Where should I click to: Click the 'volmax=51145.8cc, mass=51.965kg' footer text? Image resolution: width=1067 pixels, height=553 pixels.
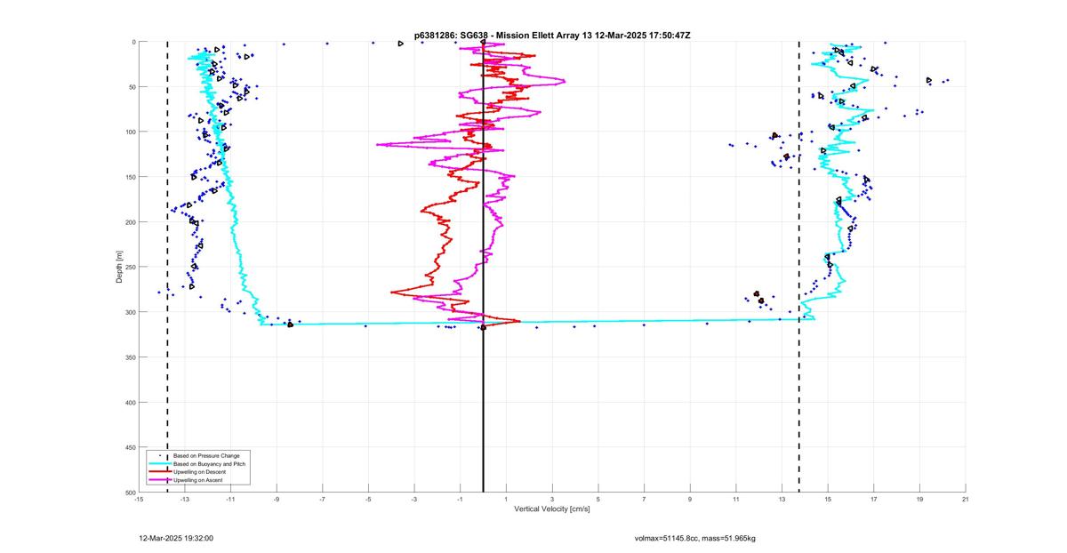694,538
